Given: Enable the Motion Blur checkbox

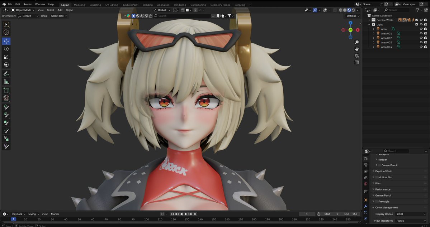Looking at the screenshot, I should 376,178.
